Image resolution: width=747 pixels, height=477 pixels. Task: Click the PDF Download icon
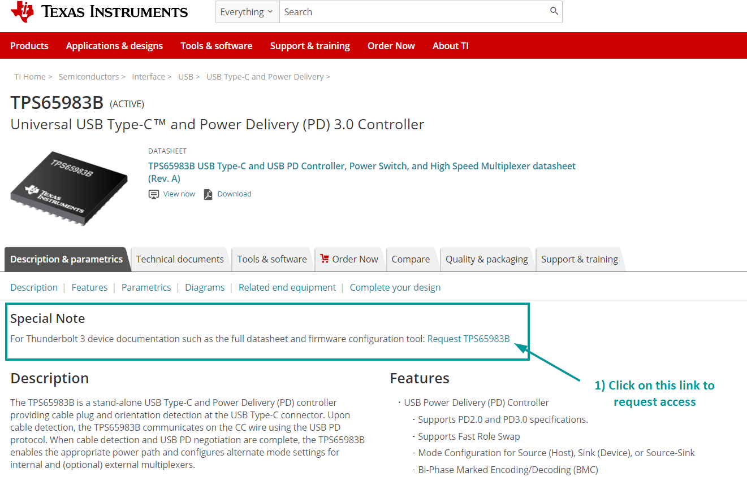coord(208,194)
